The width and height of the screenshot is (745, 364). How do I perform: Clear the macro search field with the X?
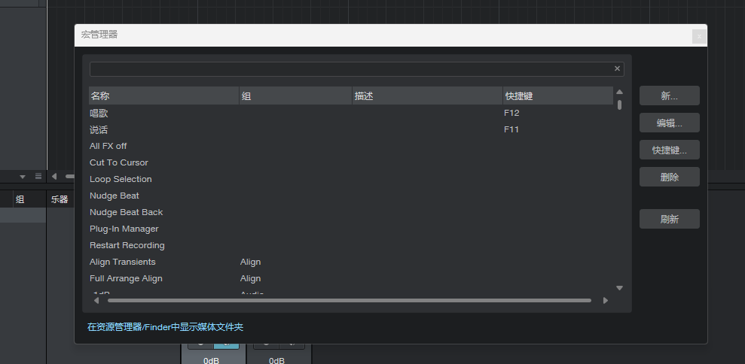click(x=617, y=68)
